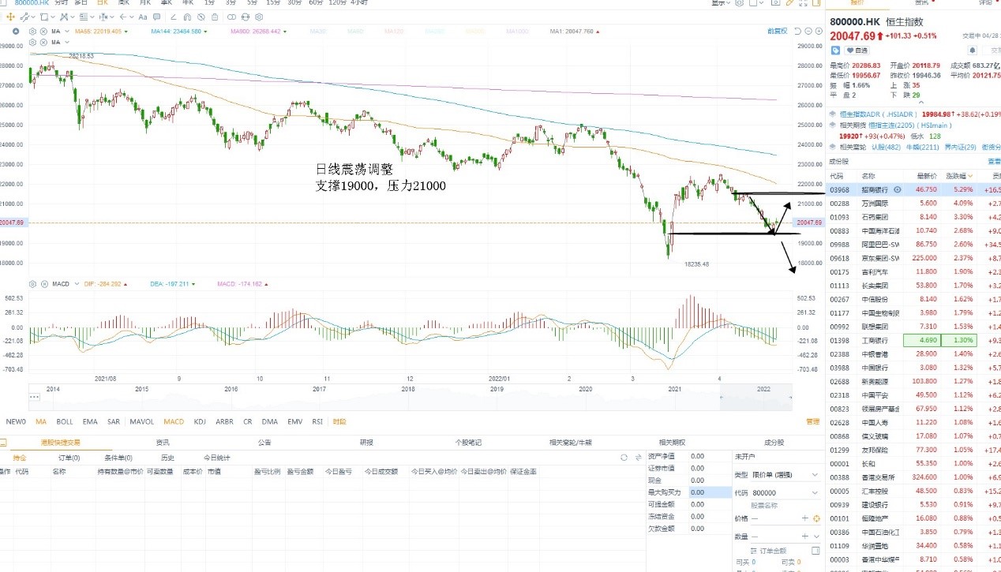Open the 管理 indicator management button
The image size is (1001, 572).
pos(812,422)
